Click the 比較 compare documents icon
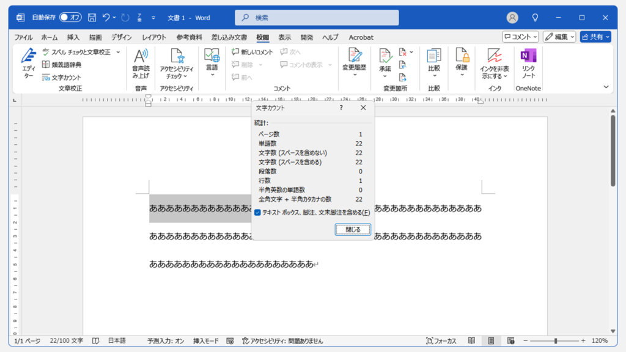The image size is (626, 352). (x=434, y=64)
